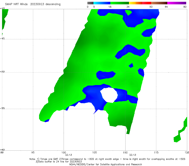
Task: Click the longitude label '105'
Action: [x=94, y=152]
